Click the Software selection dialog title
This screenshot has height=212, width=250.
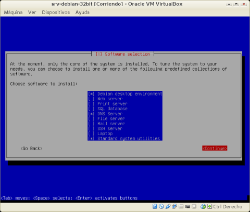pos(123,54)
